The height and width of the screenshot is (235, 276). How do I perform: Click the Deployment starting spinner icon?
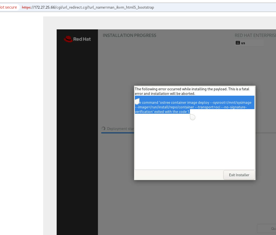coord(103,129)
